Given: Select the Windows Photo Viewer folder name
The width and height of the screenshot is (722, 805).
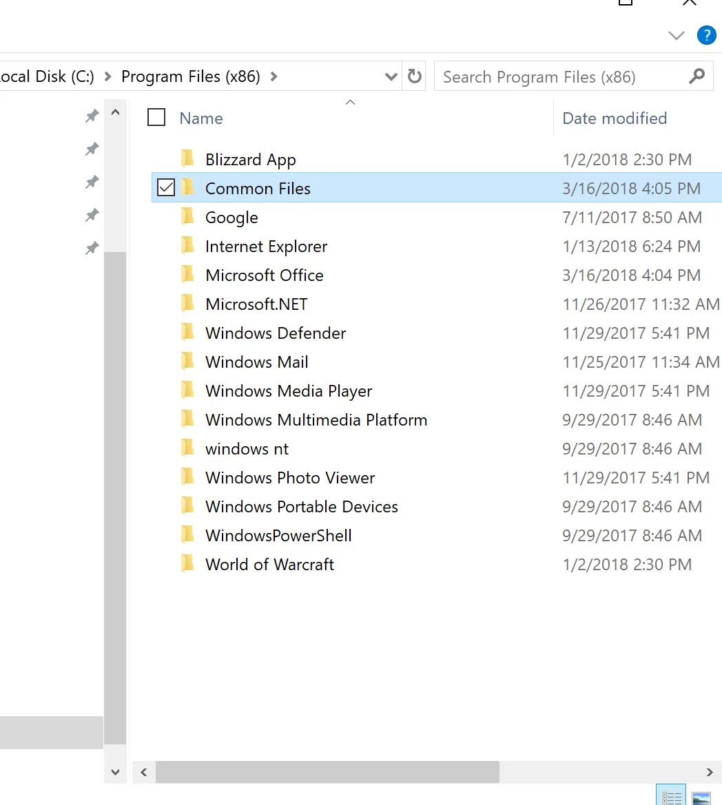Looking at the screenshot, I should coord(290,477).
